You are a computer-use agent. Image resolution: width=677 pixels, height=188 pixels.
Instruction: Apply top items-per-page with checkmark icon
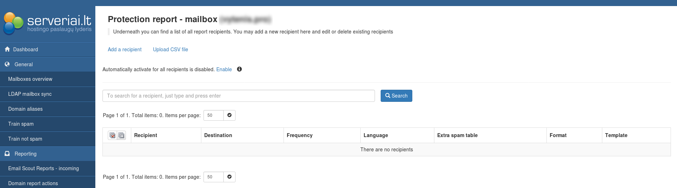point(229,115)
